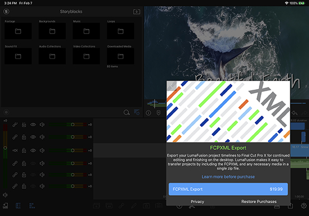309x216 pixels.
Task: Toggle lock on the fourth track
Action: click(x=24, y=164)
